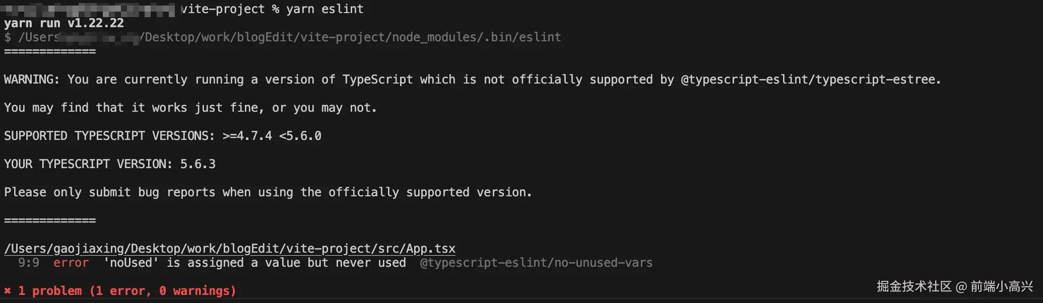The image size is (1043, 303).
Task: Click the top '=====' separator line
Action: (50, 51)
